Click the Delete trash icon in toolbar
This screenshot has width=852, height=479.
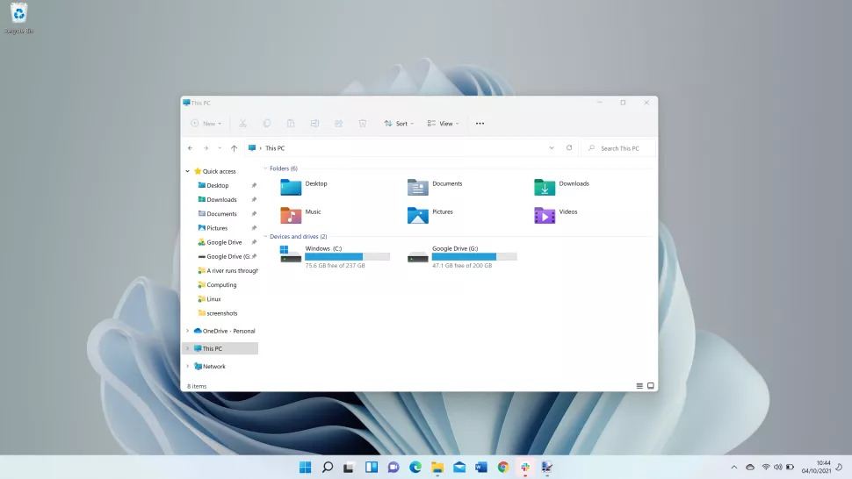362,124
